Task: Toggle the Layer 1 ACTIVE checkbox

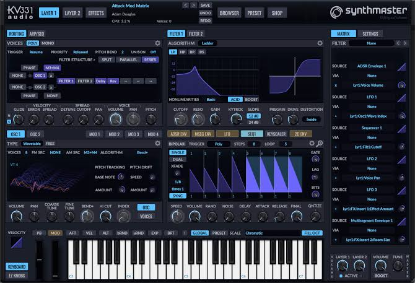Action: [x=341, y=276]
